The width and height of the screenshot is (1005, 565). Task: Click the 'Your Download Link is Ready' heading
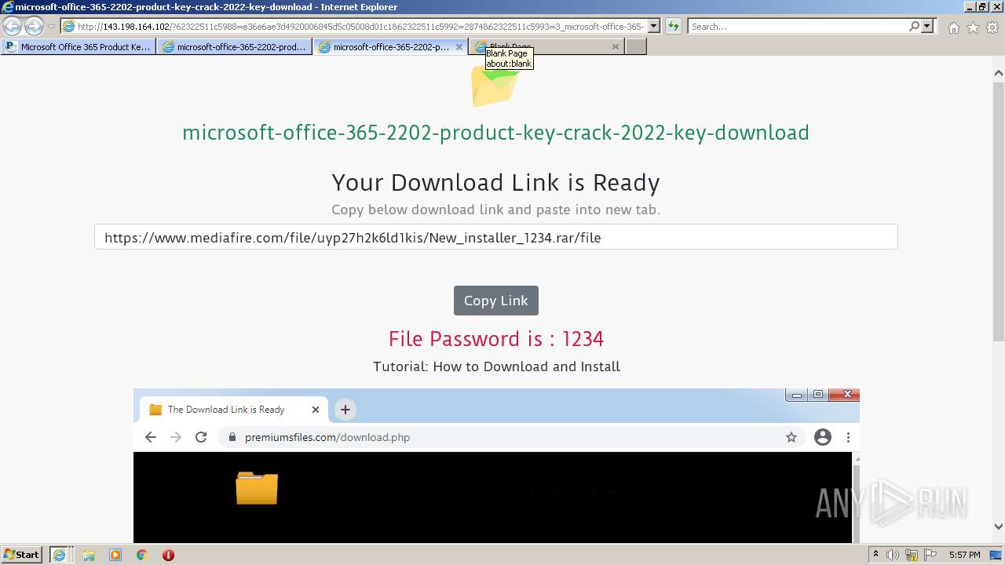495,183
